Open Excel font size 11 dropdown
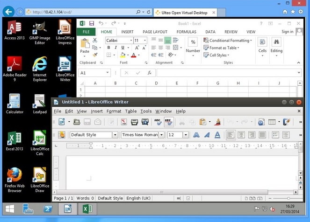The image size is (310, 222). (x=145, y=41)
